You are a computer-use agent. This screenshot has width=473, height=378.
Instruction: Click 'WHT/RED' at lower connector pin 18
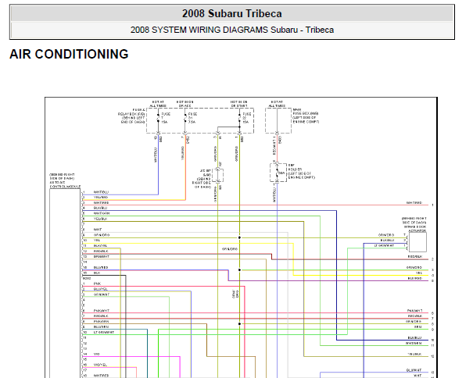[101, 376]
